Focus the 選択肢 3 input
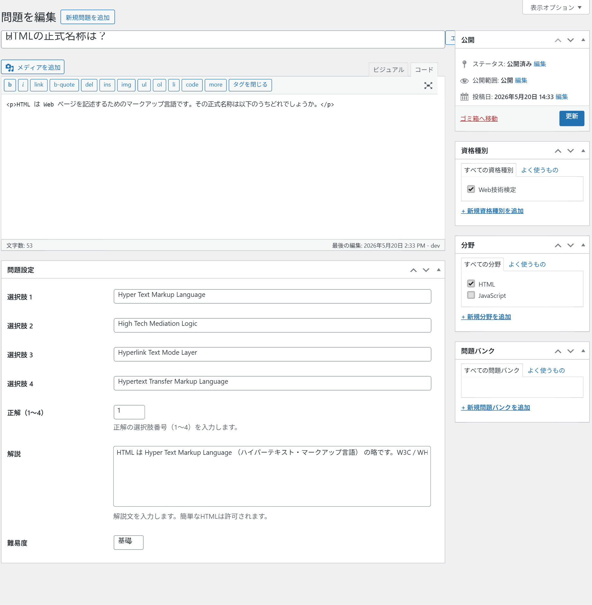The image size is (592, 605). (x=272, y=354)
